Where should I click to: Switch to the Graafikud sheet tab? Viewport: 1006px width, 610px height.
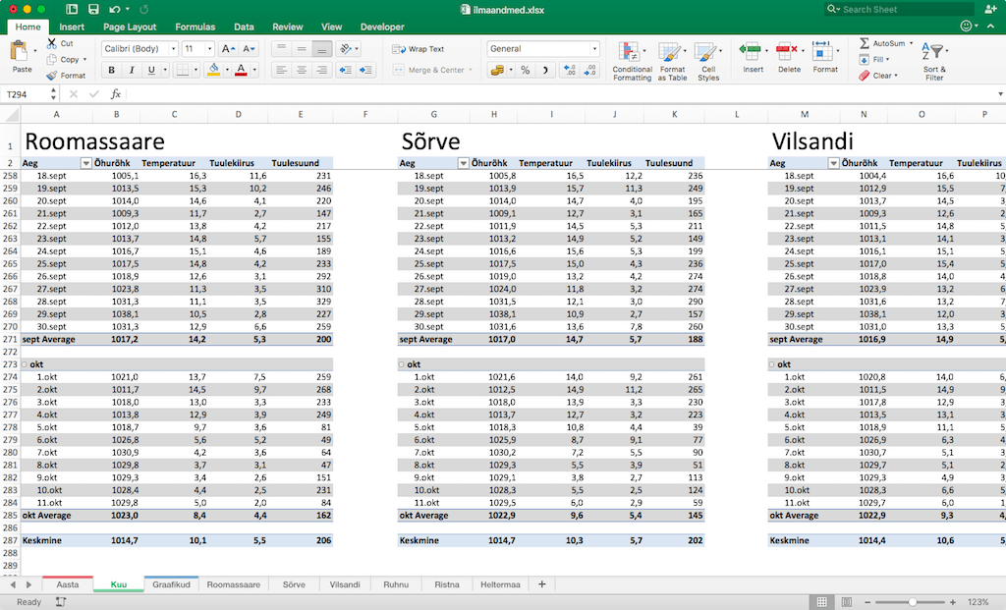[x=171, y=584]
